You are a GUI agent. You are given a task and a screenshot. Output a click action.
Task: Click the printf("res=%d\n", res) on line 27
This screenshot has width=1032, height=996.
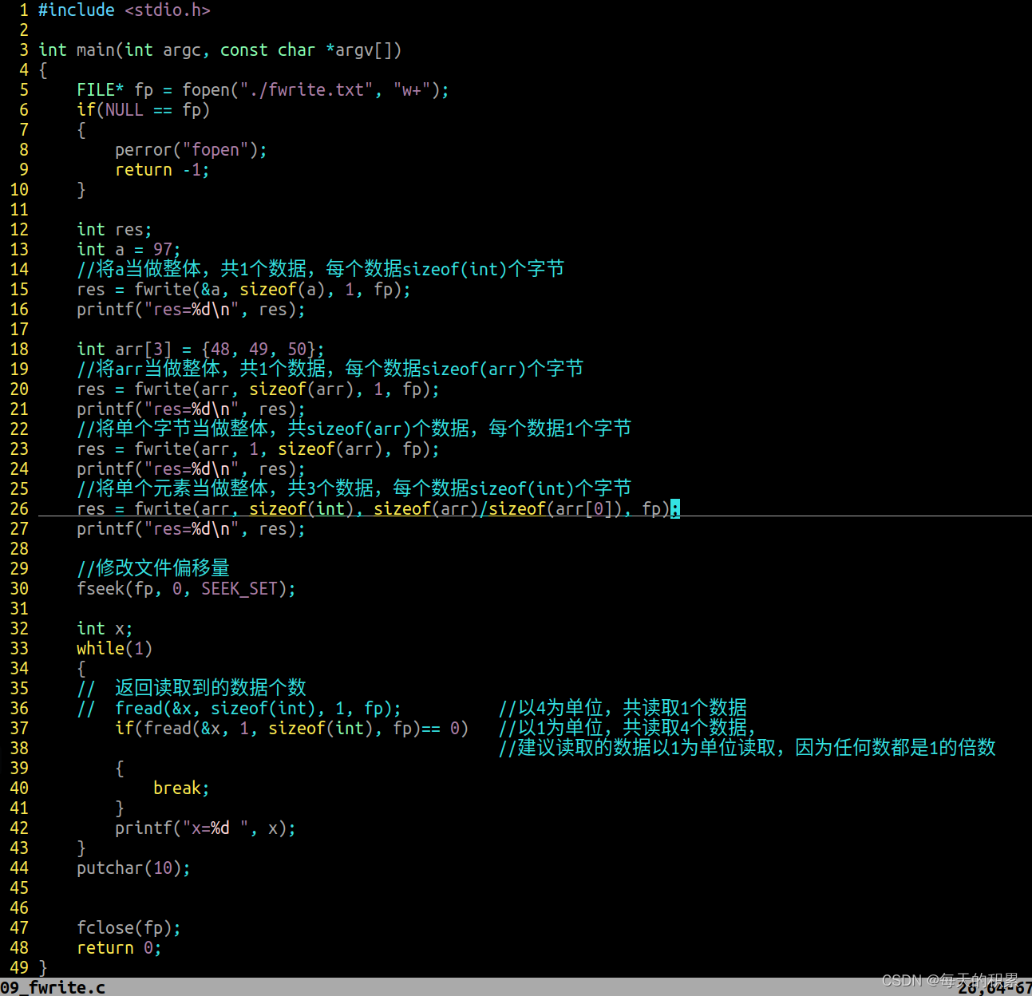pos(191,529)
